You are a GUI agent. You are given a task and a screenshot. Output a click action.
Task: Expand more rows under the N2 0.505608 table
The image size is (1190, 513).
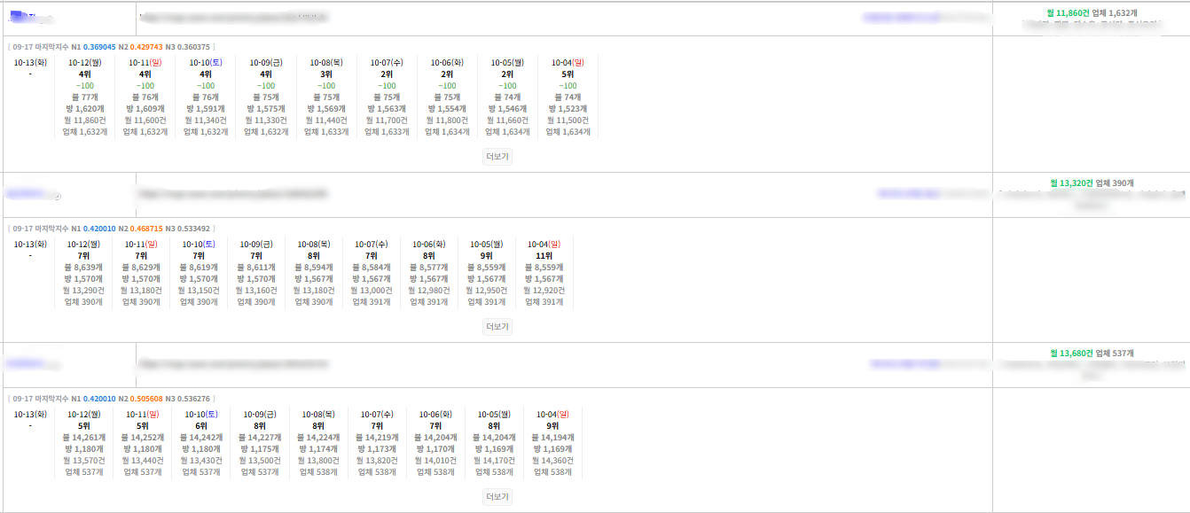tap(497, 496)
